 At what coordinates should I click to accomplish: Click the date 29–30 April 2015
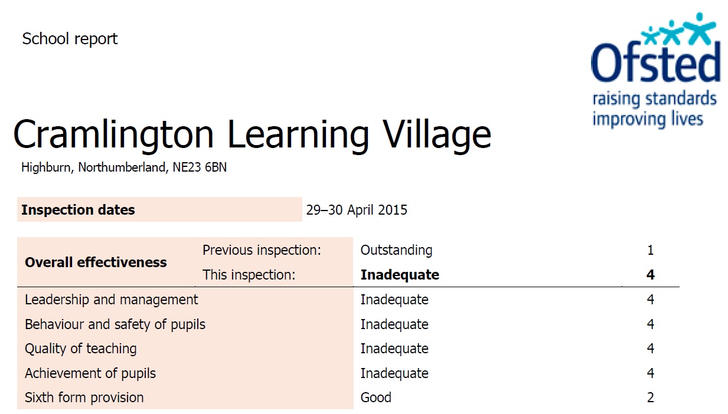point(357,210)
